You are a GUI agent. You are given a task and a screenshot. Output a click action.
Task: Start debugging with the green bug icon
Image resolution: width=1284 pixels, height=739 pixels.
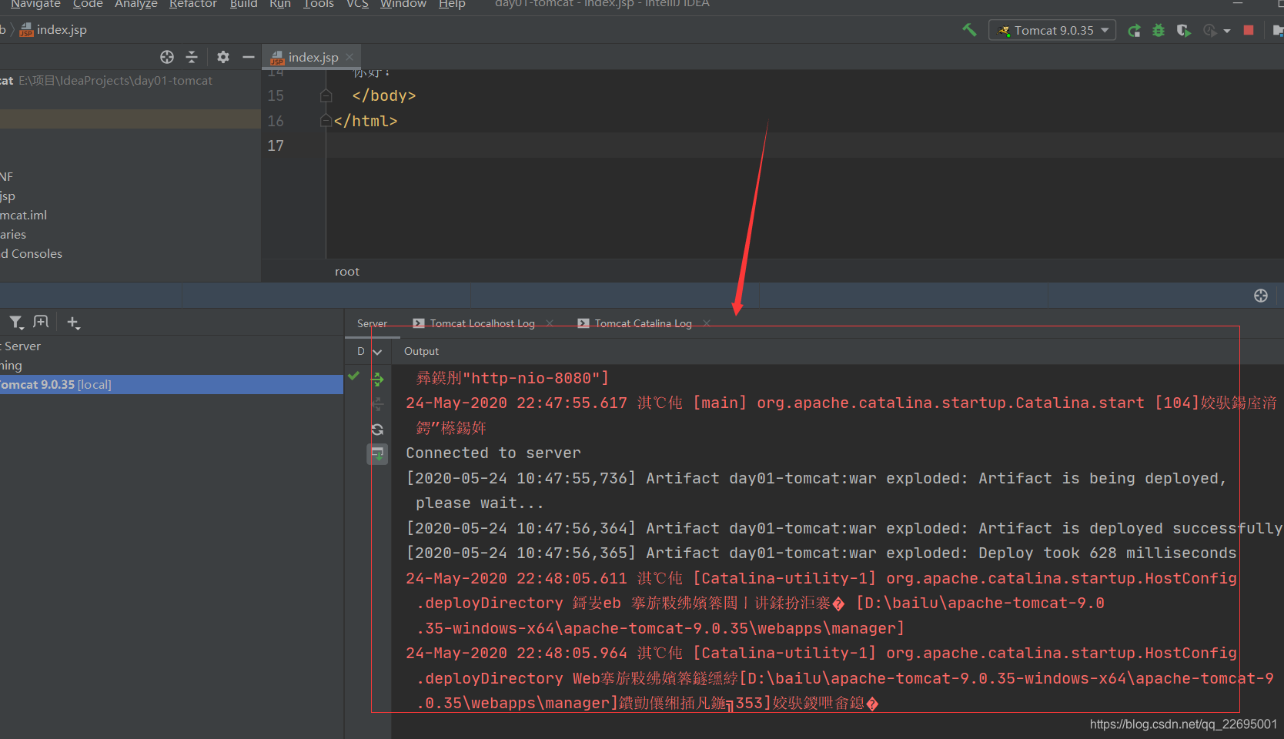(1159, 31)
